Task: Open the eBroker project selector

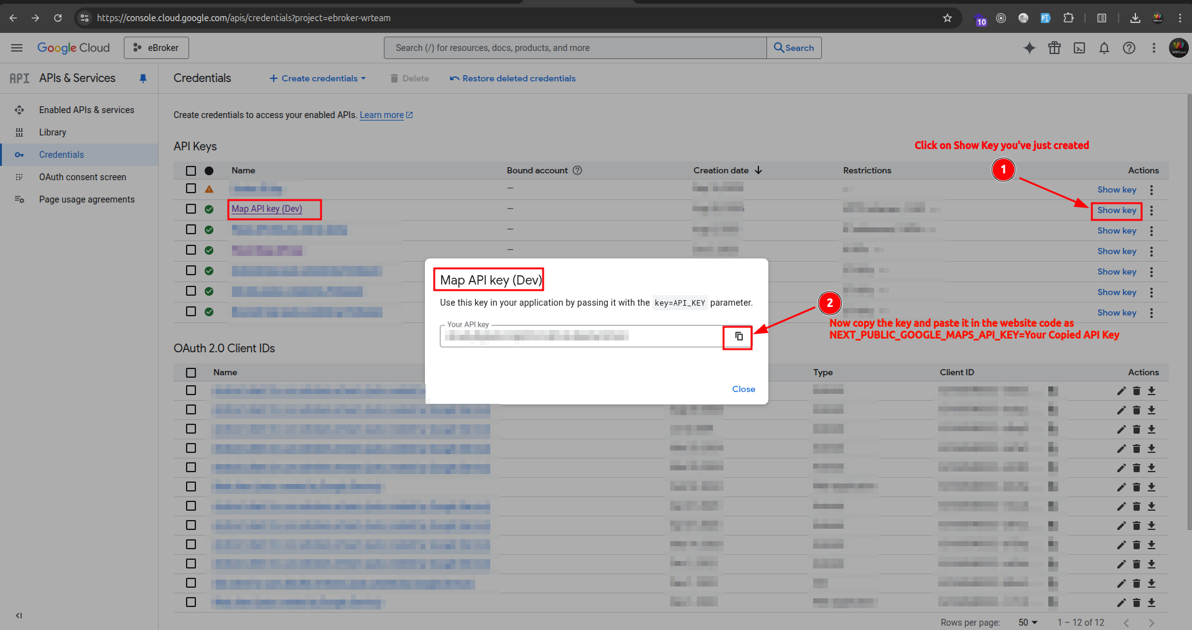Action: (156, 48)
